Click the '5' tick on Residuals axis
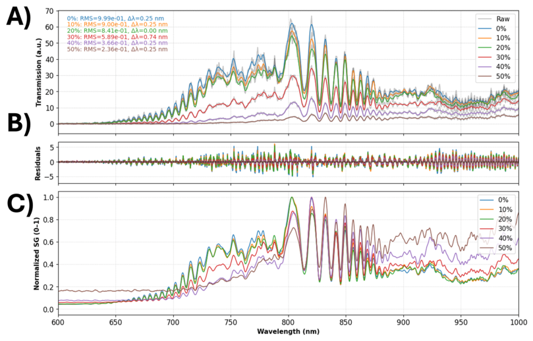 tap(51, 147)
